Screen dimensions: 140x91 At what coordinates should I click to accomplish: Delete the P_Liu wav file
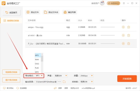[x=128, y=43]
